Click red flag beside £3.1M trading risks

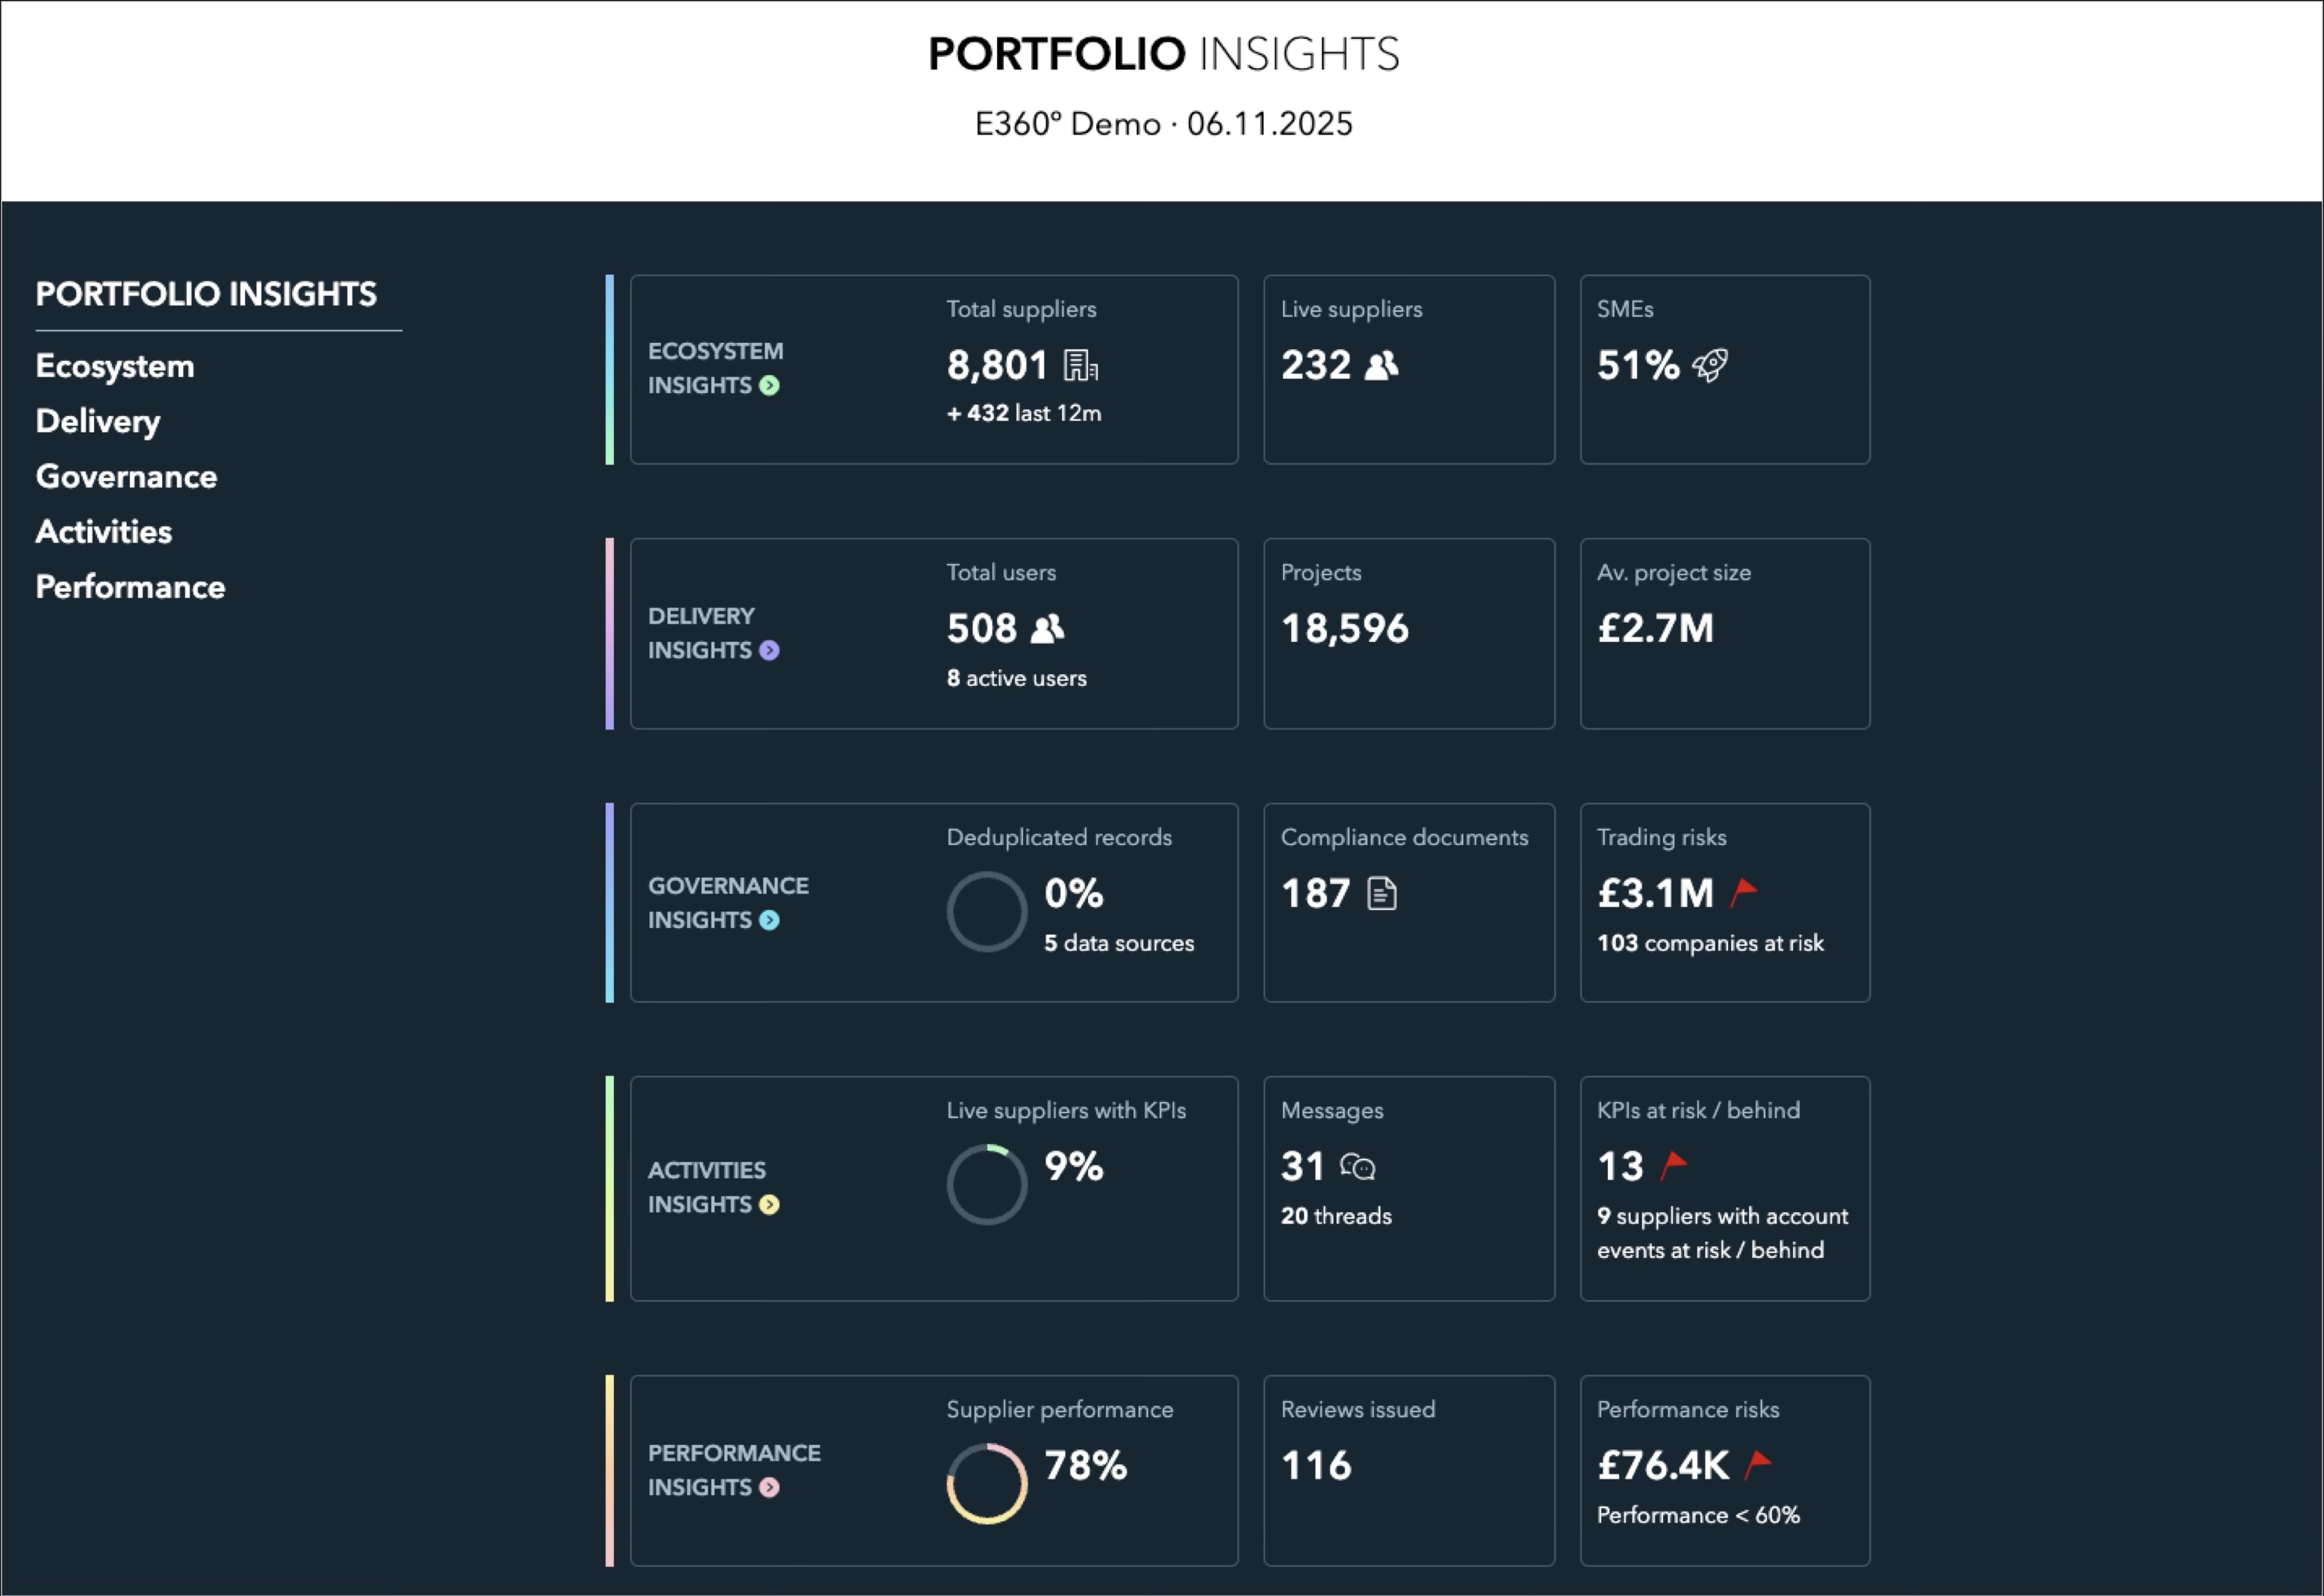coord(1743,893)
